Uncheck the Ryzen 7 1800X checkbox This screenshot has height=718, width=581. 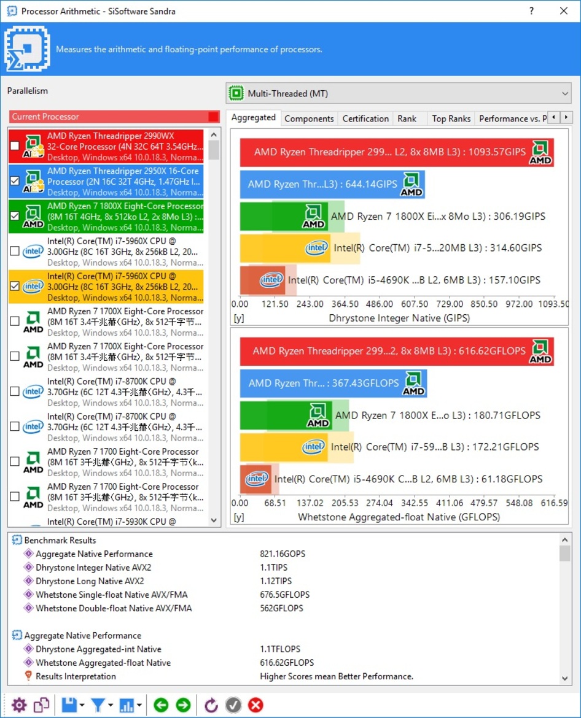point(15,215)
